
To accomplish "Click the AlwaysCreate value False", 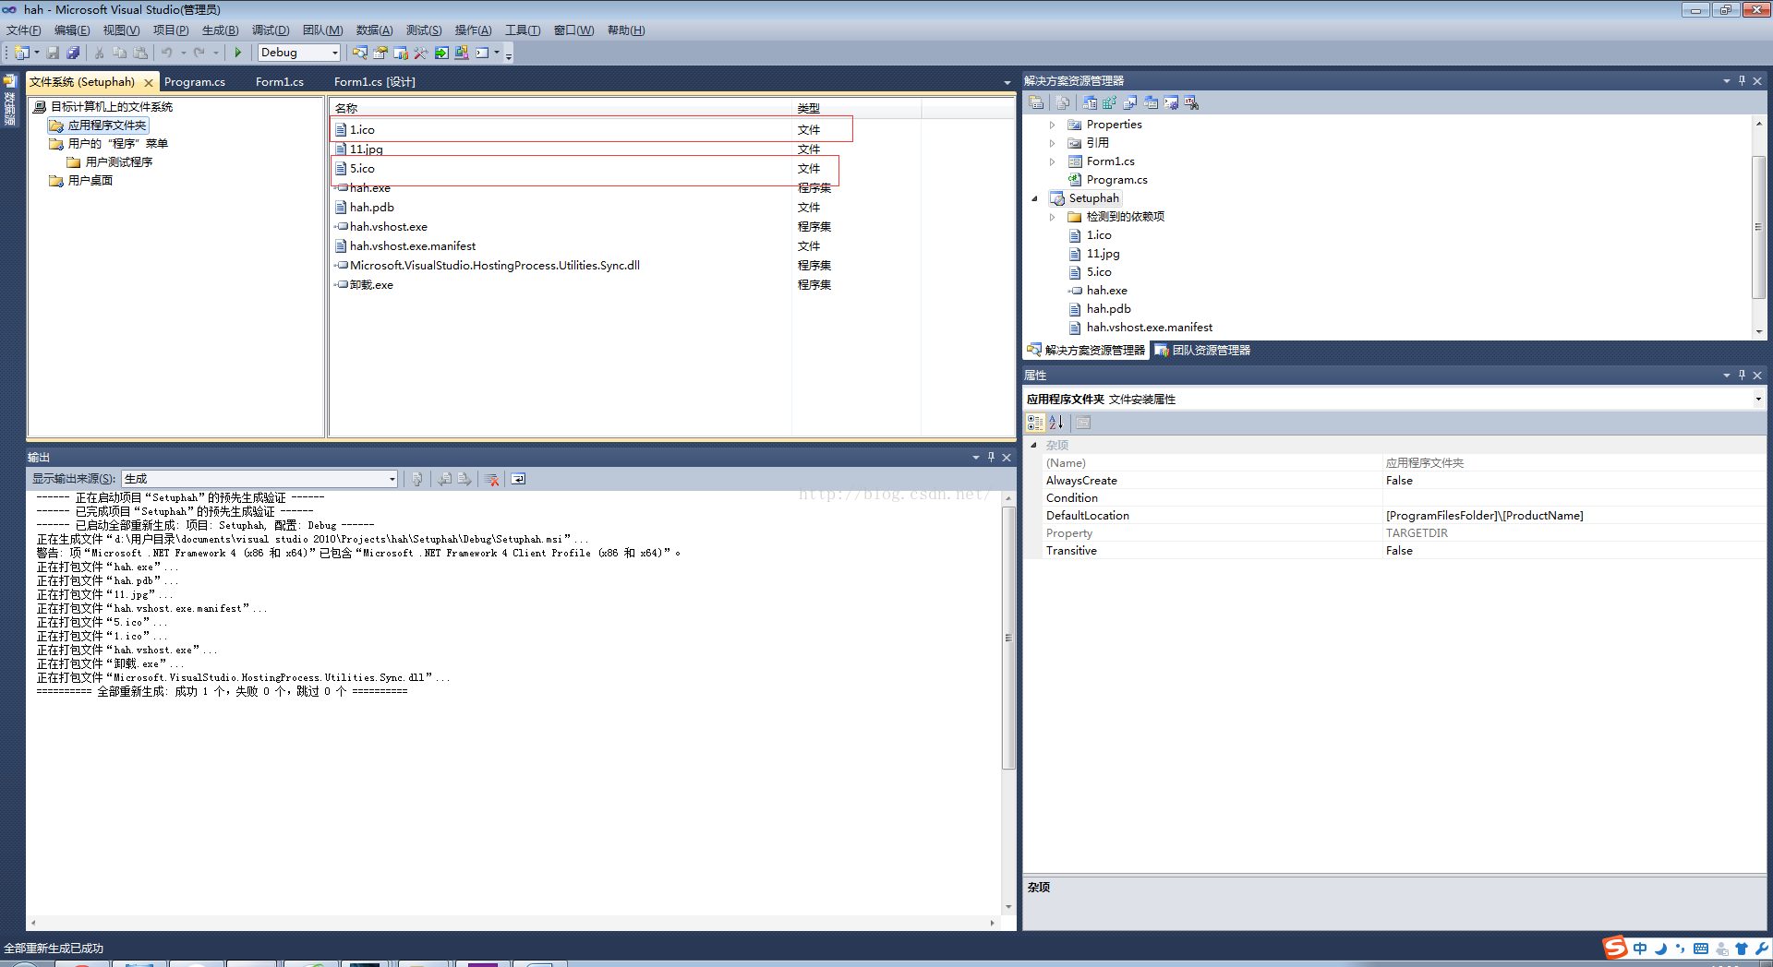I will 1574,481.
